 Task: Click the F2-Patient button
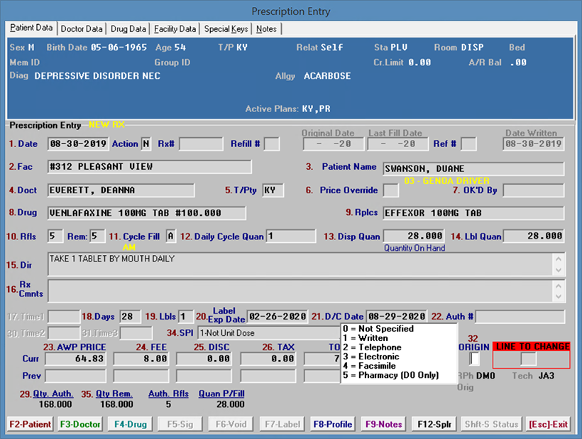pyautogui.click(x=29, y=424)
